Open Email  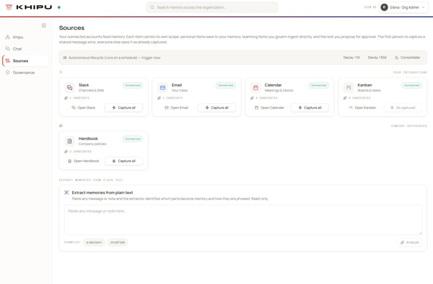click(176, 108)
